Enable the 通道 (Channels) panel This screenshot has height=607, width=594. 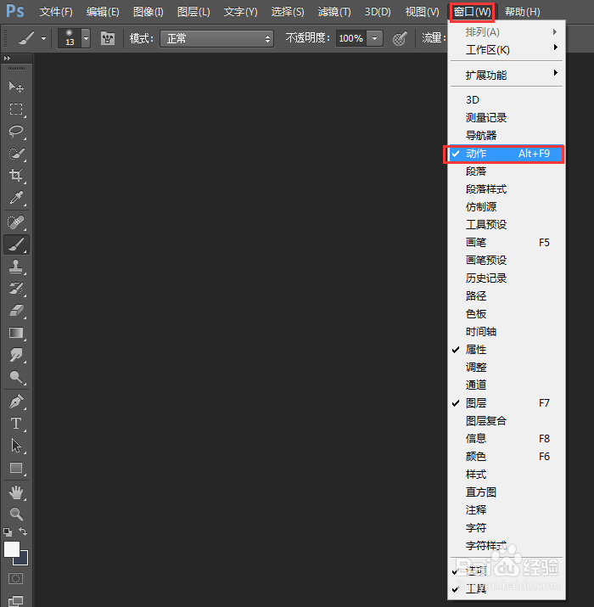click(506, 385)
